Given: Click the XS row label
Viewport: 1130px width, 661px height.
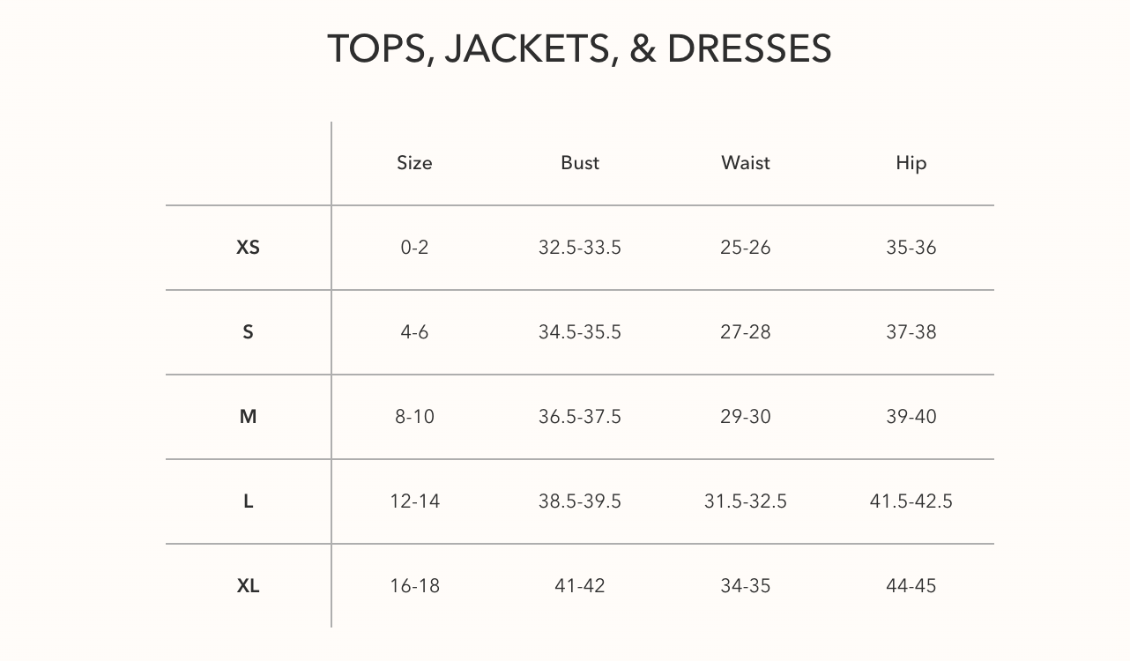Looking at the screenshot, I should [249, 248].
